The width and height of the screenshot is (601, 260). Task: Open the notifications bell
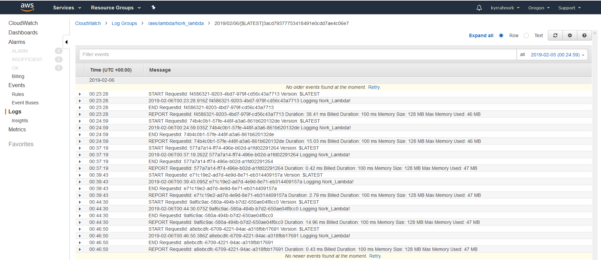coord(479,7)
